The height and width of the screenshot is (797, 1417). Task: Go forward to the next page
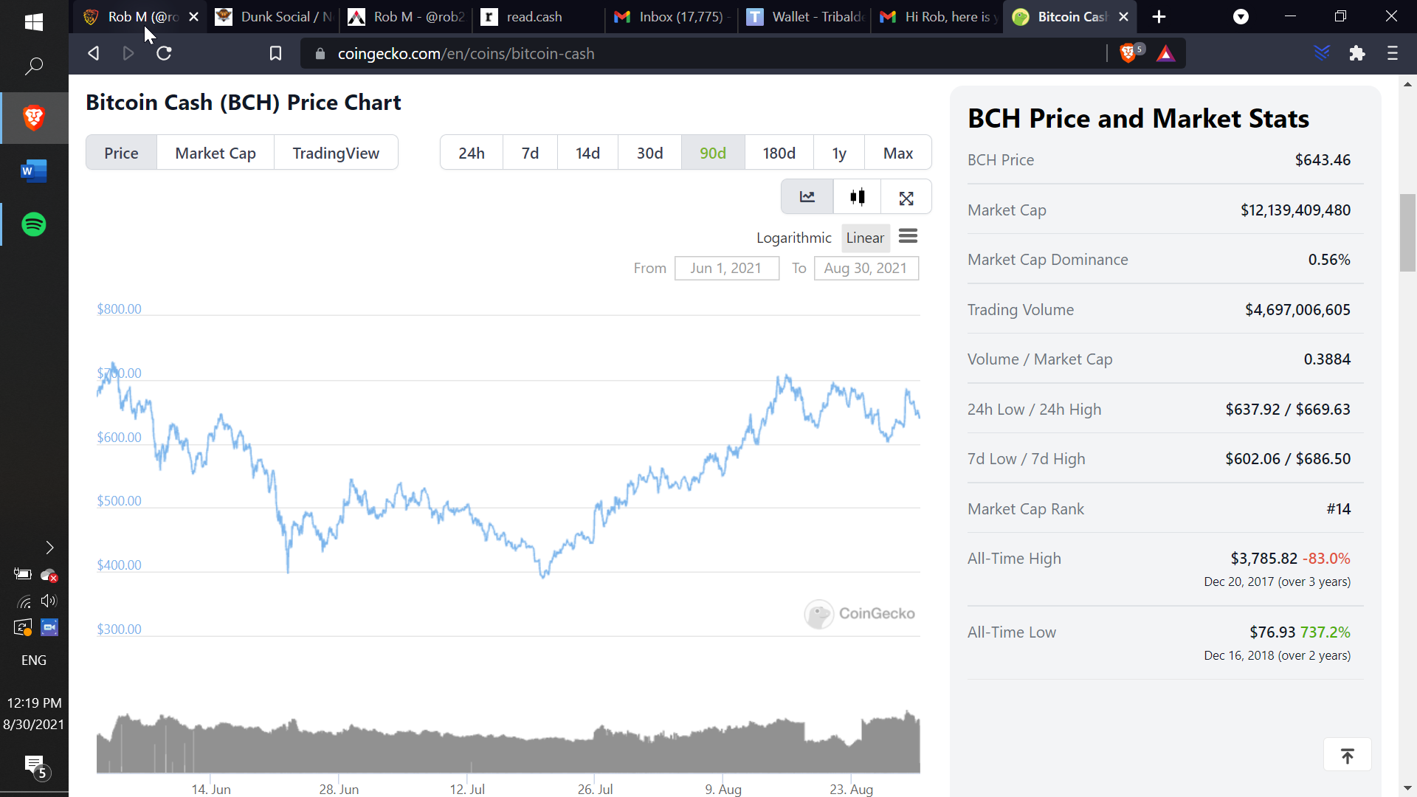pyautogui.click(x=128, y=53)
